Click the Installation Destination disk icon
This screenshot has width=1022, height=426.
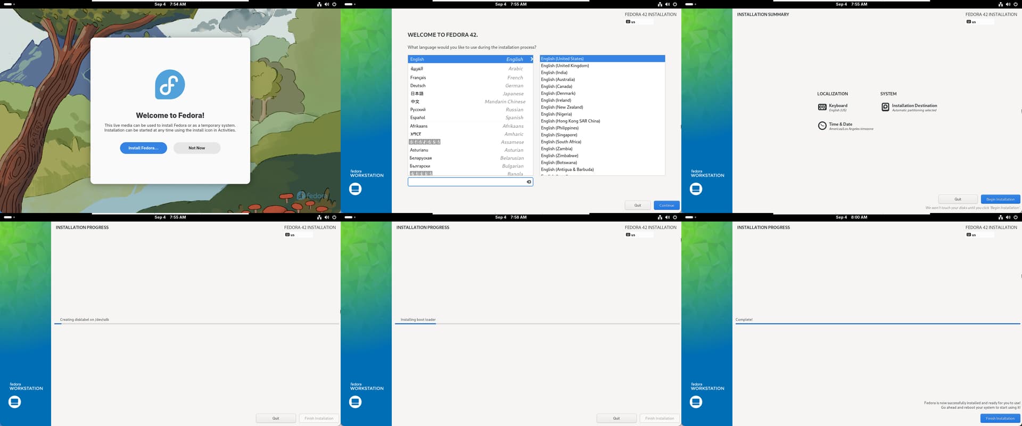pyautogui.click(x=885, y=107)
